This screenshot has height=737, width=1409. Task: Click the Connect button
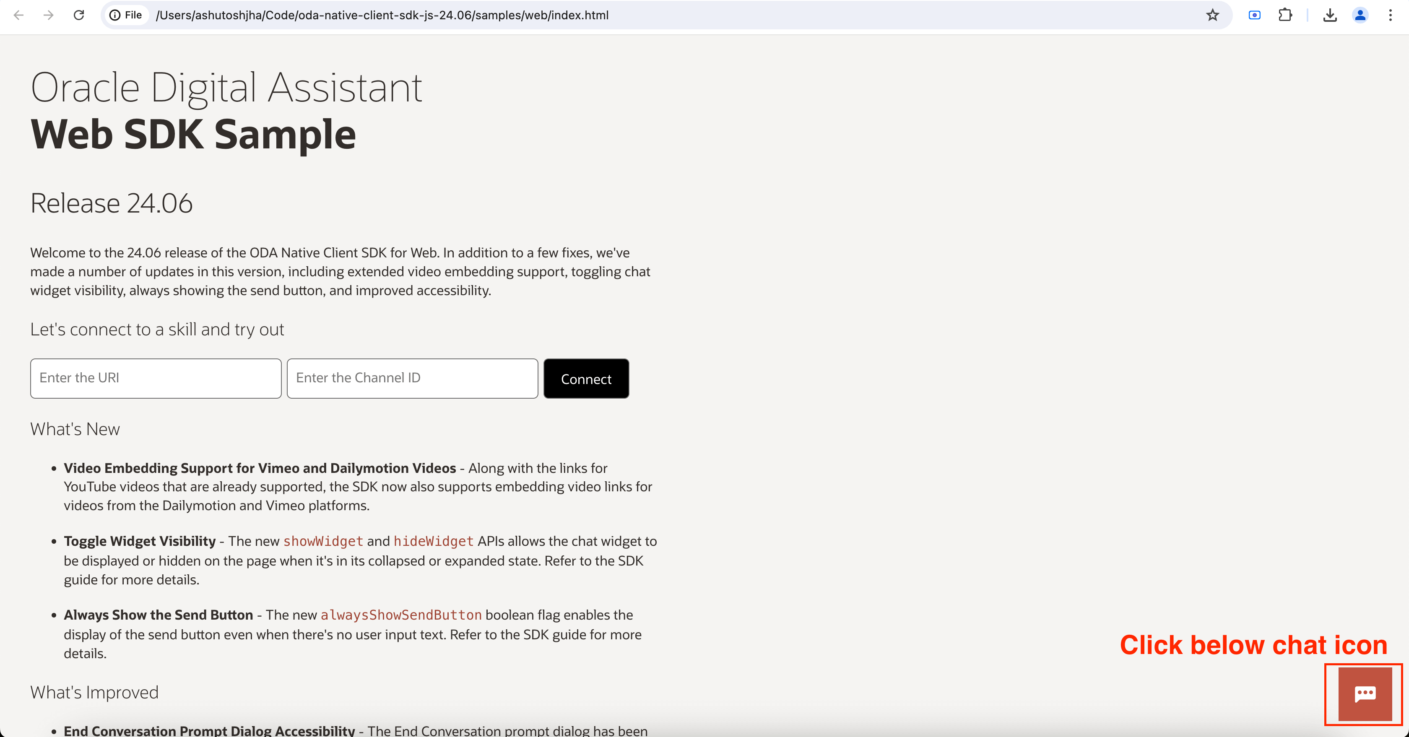click(x=586, y=378)
